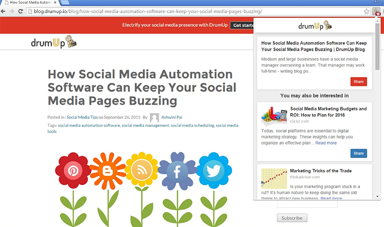Click the browser forward arrow

pyautogui.click(x=12, y=11)
